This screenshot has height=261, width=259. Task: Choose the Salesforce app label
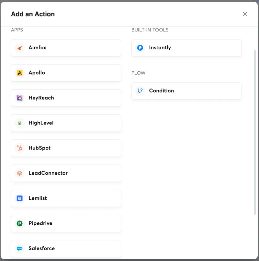click(41, 248)
